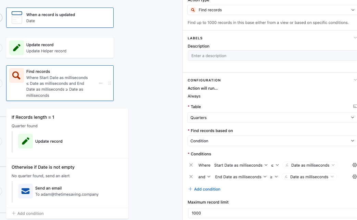Collapse the Configuration section

[355, 80]
